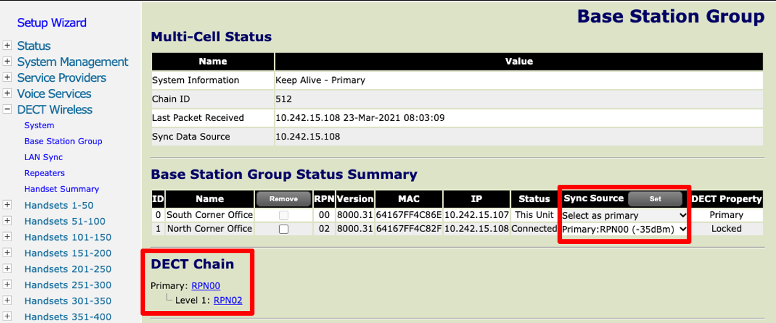Open the Voice Services menu item

tap(55, 93)
